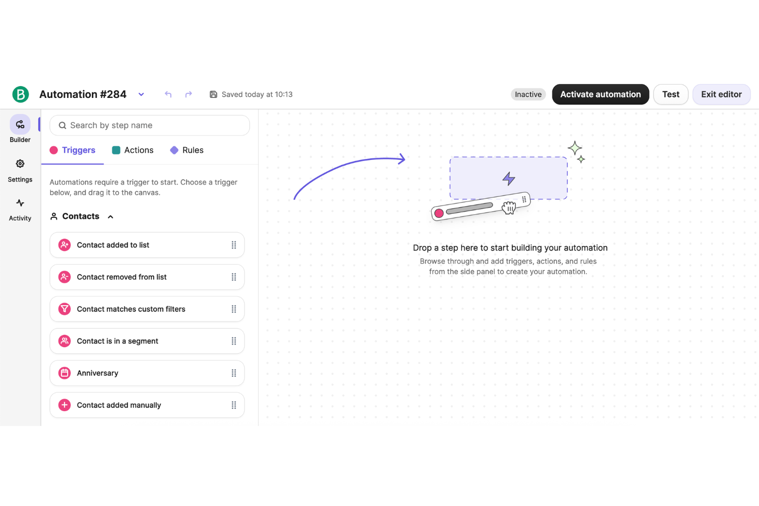The image size is (759, 506).
Task: Click the Search by step name field
Action: click(149, 125)
